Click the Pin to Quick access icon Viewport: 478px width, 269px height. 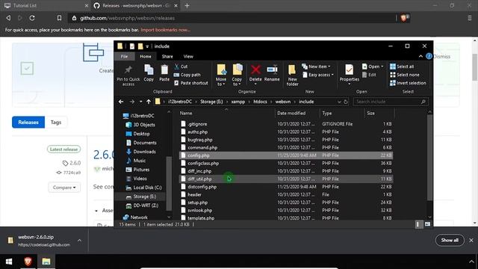(x=128, y=69)
